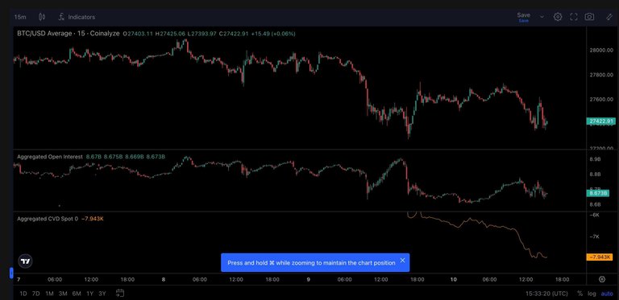Click the +15.49 (+0.06%) change value
Image resolution: width=619 pixels, height=300 pixels.
tap(274, 34)
